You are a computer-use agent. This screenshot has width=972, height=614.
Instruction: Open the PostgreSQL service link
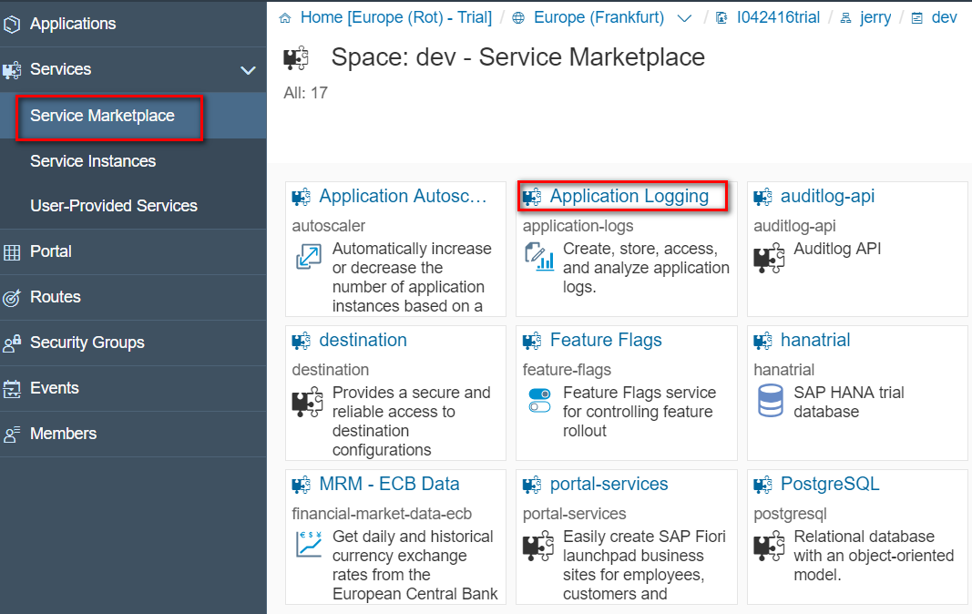click(x=829, y=484)
